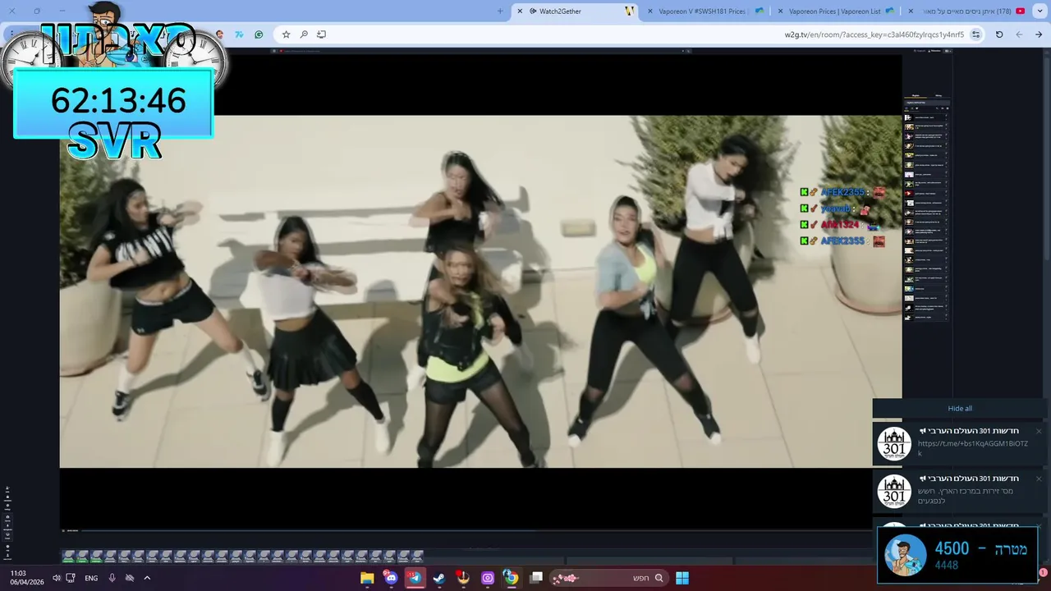The width and height of the screenshot is (1051, 591).
Task: Click the teal extension icon in toolbar
Action: click(x=239, y=34)
